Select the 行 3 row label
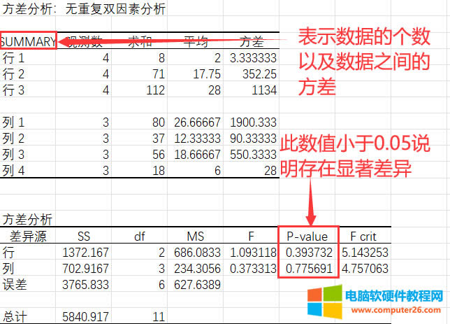 point(13,90)
